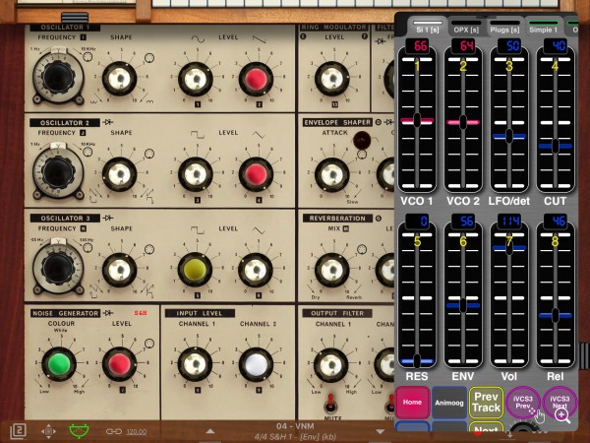Screen dimensions: 590x443
Task: Click the red Noise Generator Level knob
Action: click(x=120, y=364)
